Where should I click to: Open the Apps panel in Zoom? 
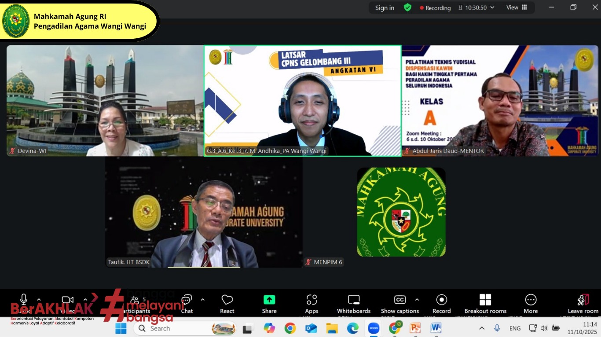pos(311,304)
